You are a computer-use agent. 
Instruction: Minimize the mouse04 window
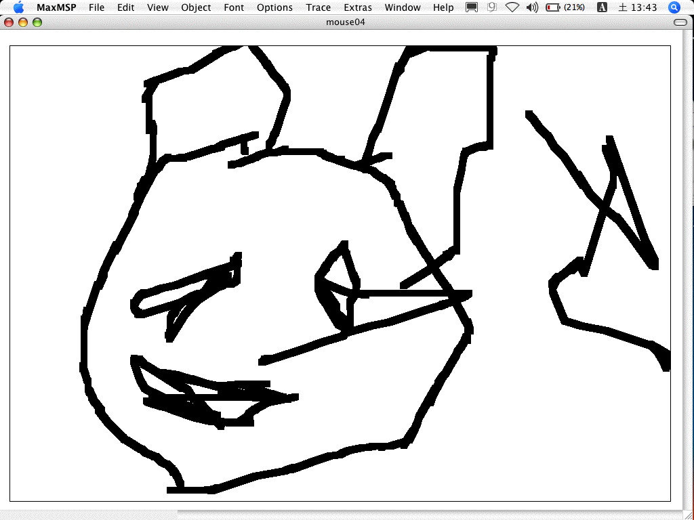point(23,22)
